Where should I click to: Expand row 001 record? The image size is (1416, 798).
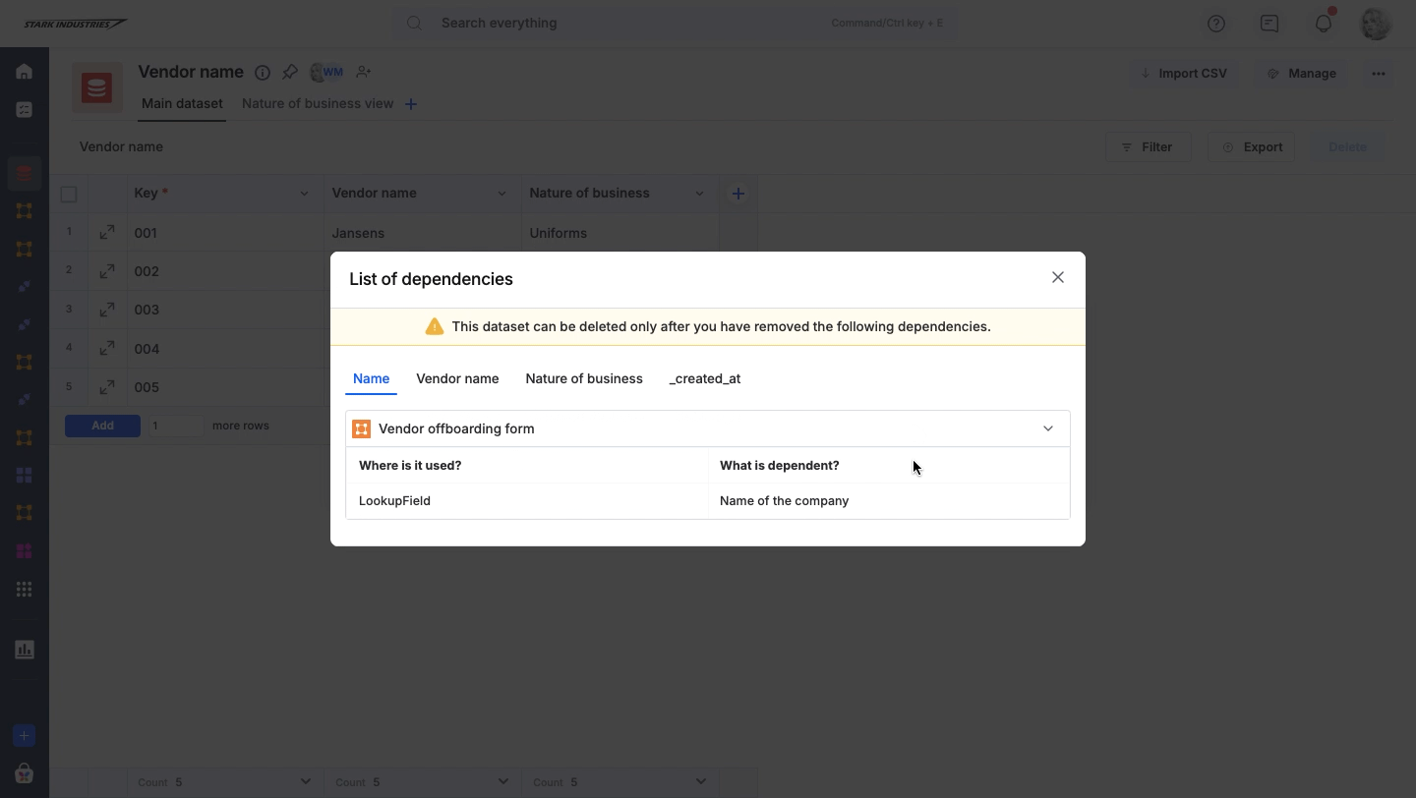tap(107, 233)
